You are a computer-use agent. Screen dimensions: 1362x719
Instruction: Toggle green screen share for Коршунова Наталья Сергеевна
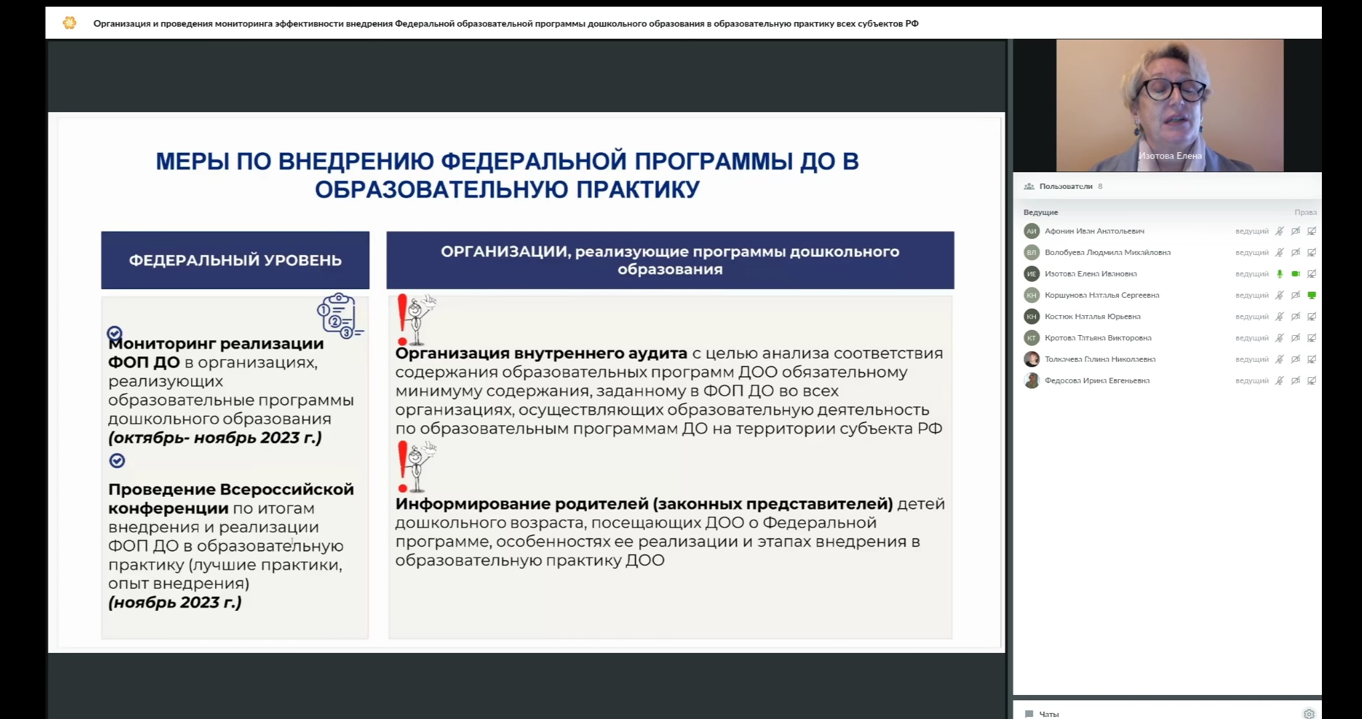pos(1311,295)
